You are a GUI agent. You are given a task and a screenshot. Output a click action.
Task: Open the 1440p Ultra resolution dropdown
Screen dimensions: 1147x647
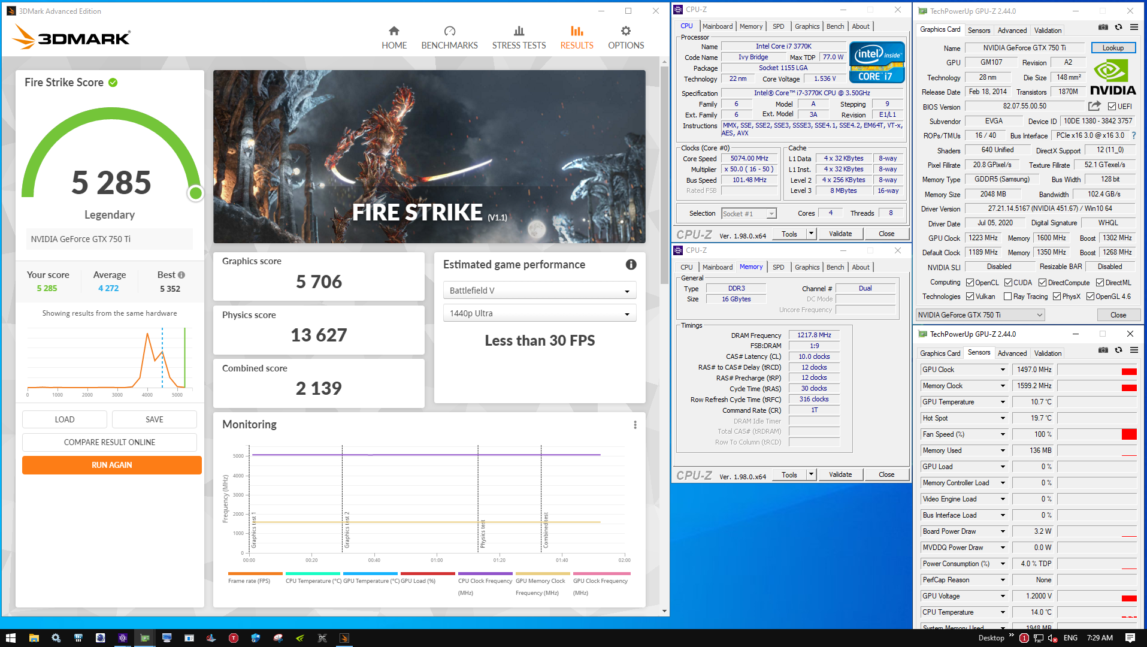tap(540, 313)
